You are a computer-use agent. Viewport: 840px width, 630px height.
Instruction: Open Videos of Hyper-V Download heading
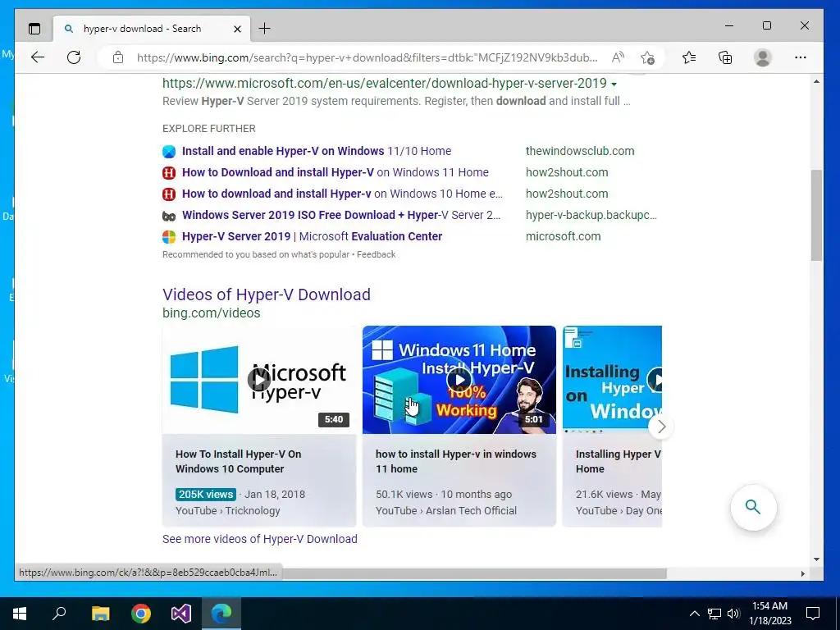pyautogui.click(x=267, y=294)
